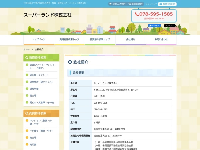Open 貸ビル・貸倉庫・その他 sidebar link
This screenshot has height=150, width=200.
point(42,103)
